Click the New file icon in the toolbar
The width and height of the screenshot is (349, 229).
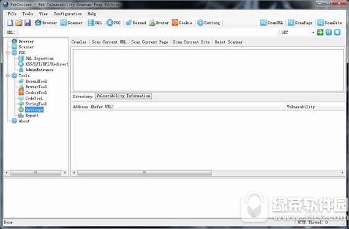tap(10, 23)
